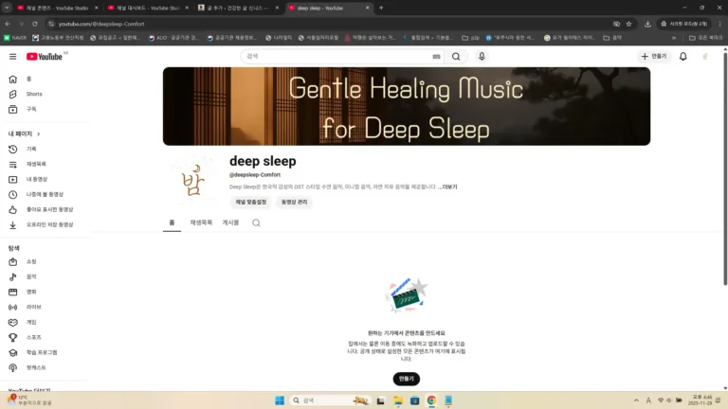This screenshot has width=728, height=409.
Task: Switch to the first YouTube Studio browser tab
Action: [57, 8]
